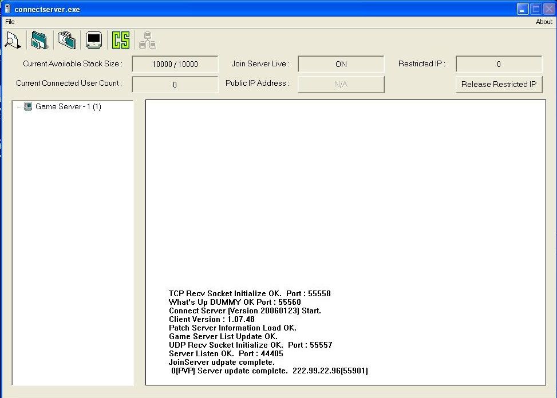Click the computer monitor toolbar icon

[x=94, y=40]
